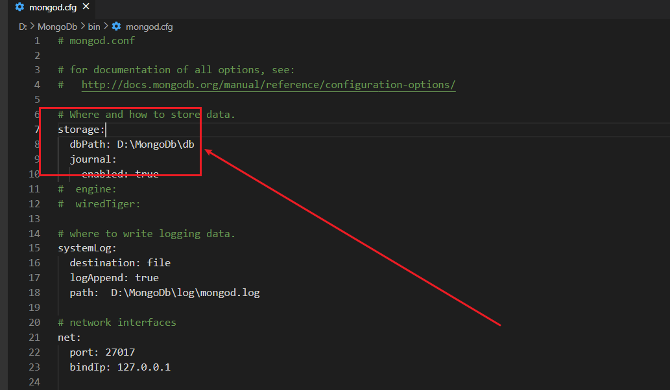Click line number 1 in the gutter
Image resolution: width=670 pixels, height=390 pixels.
(x=37, y=41)
